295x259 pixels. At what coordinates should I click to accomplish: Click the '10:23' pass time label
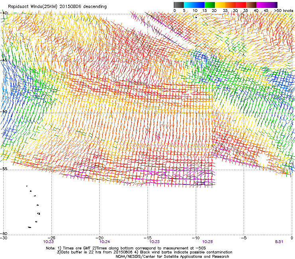[x=49, y=242]
